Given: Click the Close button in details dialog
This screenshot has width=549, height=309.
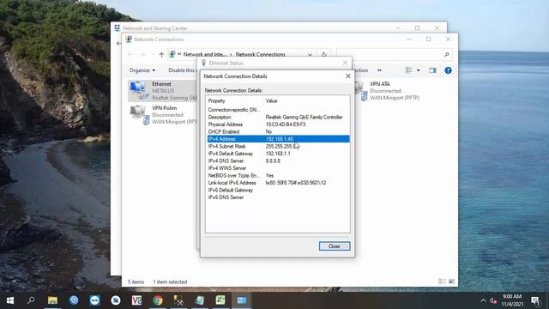Looking at the screenshot, I should pos(334,246).
